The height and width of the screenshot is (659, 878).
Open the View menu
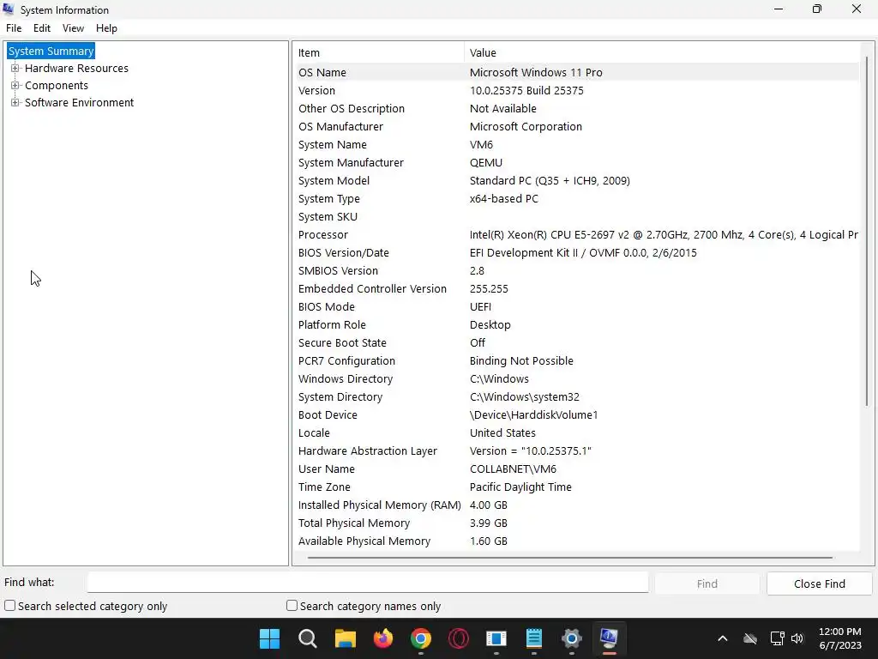(74, 28)
